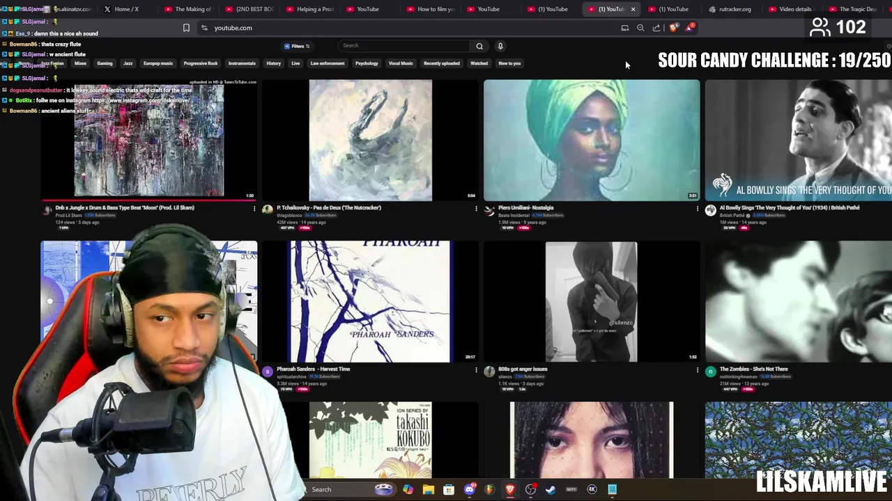The image size is (892, 501).
Task: Open options menu for Tchaikovsky video
Action: (x=476, y=208)
